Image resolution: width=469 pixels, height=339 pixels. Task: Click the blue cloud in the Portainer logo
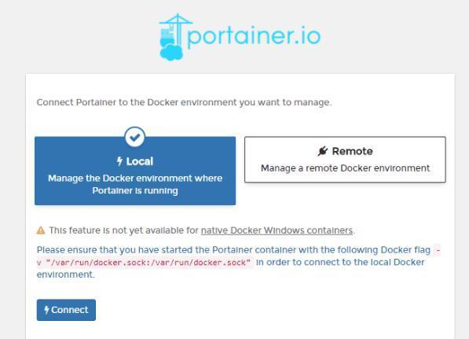[171, 52]
